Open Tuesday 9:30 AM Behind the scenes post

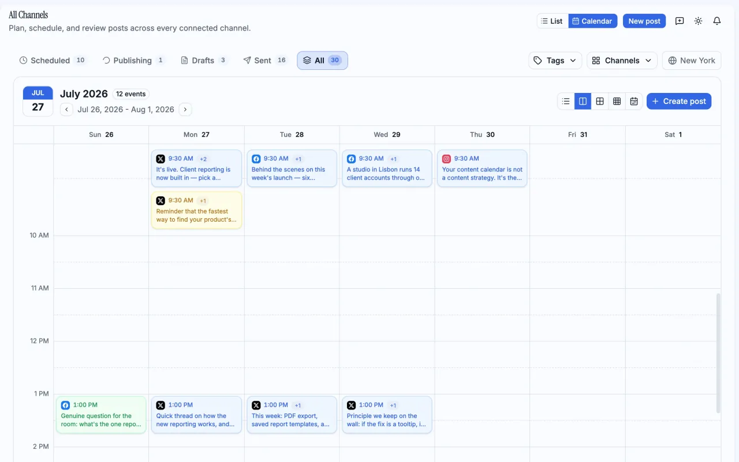click(292, 168)
